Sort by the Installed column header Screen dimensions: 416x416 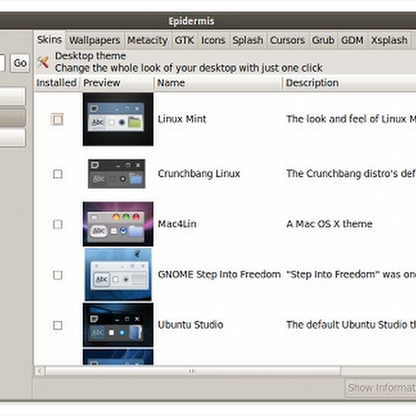(x=57, y=83)
